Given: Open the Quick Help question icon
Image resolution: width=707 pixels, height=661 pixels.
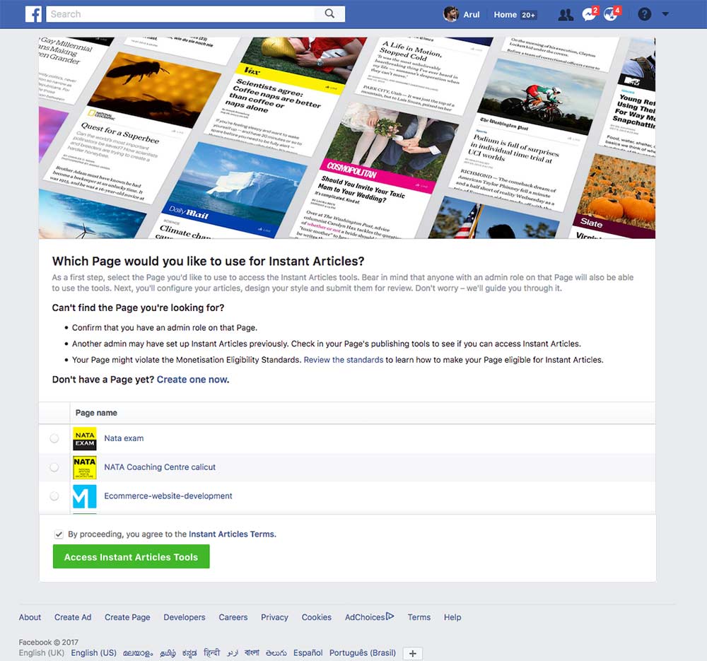Looking at the screenshot, I should 644,14.
